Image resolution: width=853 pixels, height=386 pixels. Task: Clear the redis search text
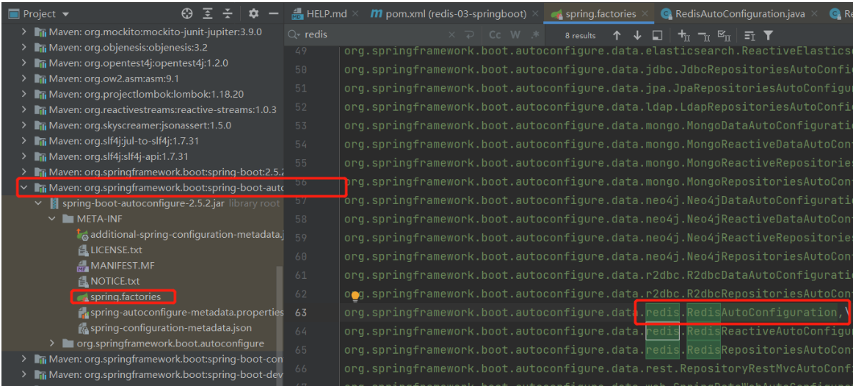pyautogui.click(x=451, y=34)
